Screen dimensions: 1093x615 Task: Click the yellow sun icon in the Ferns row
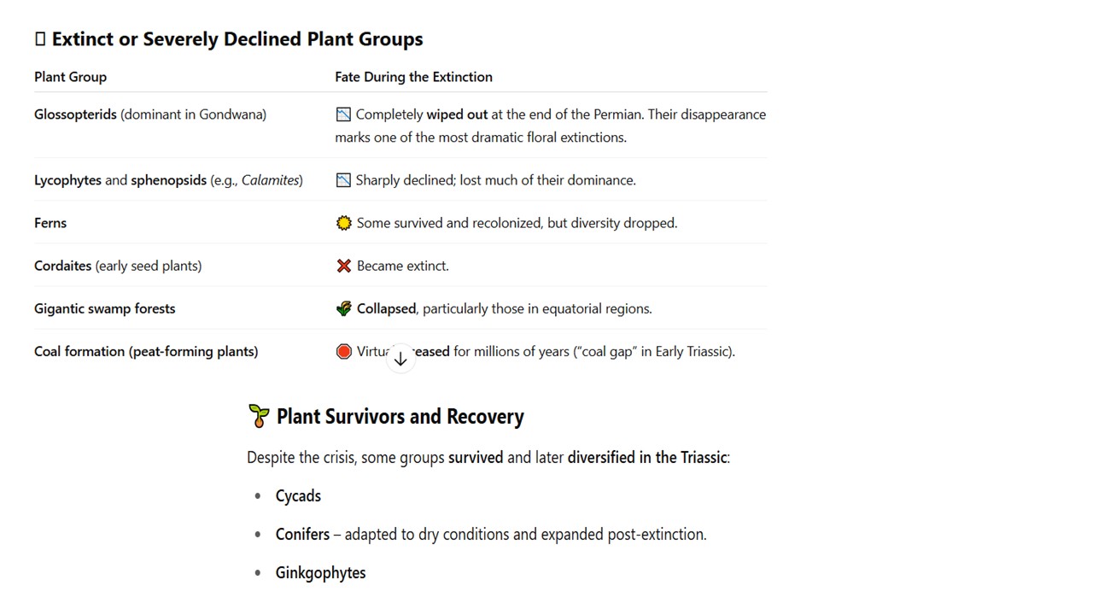click(344, 223)
